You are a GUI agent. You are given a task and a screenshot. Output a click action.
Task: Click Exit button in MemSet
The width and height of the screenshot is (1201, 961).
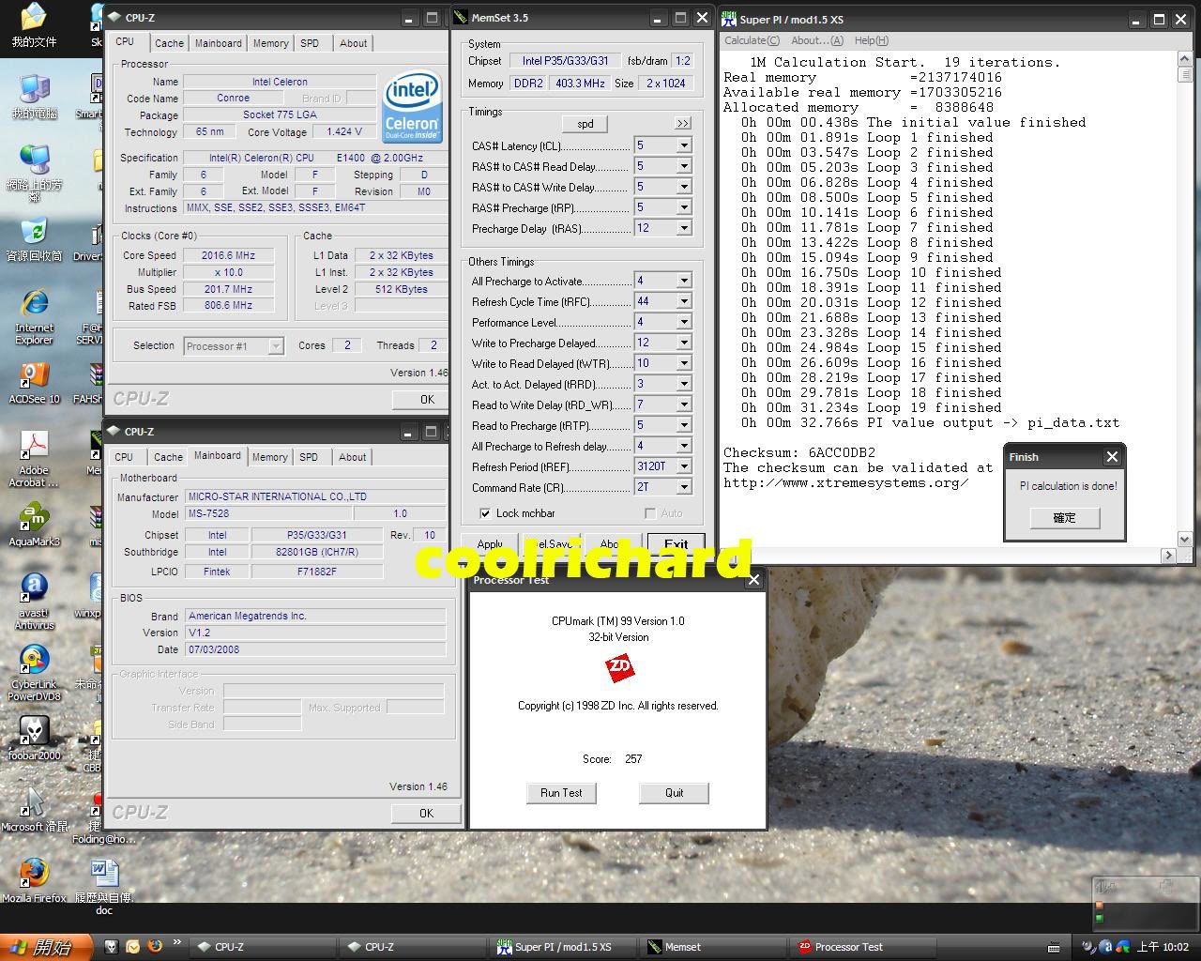[677, 544]
